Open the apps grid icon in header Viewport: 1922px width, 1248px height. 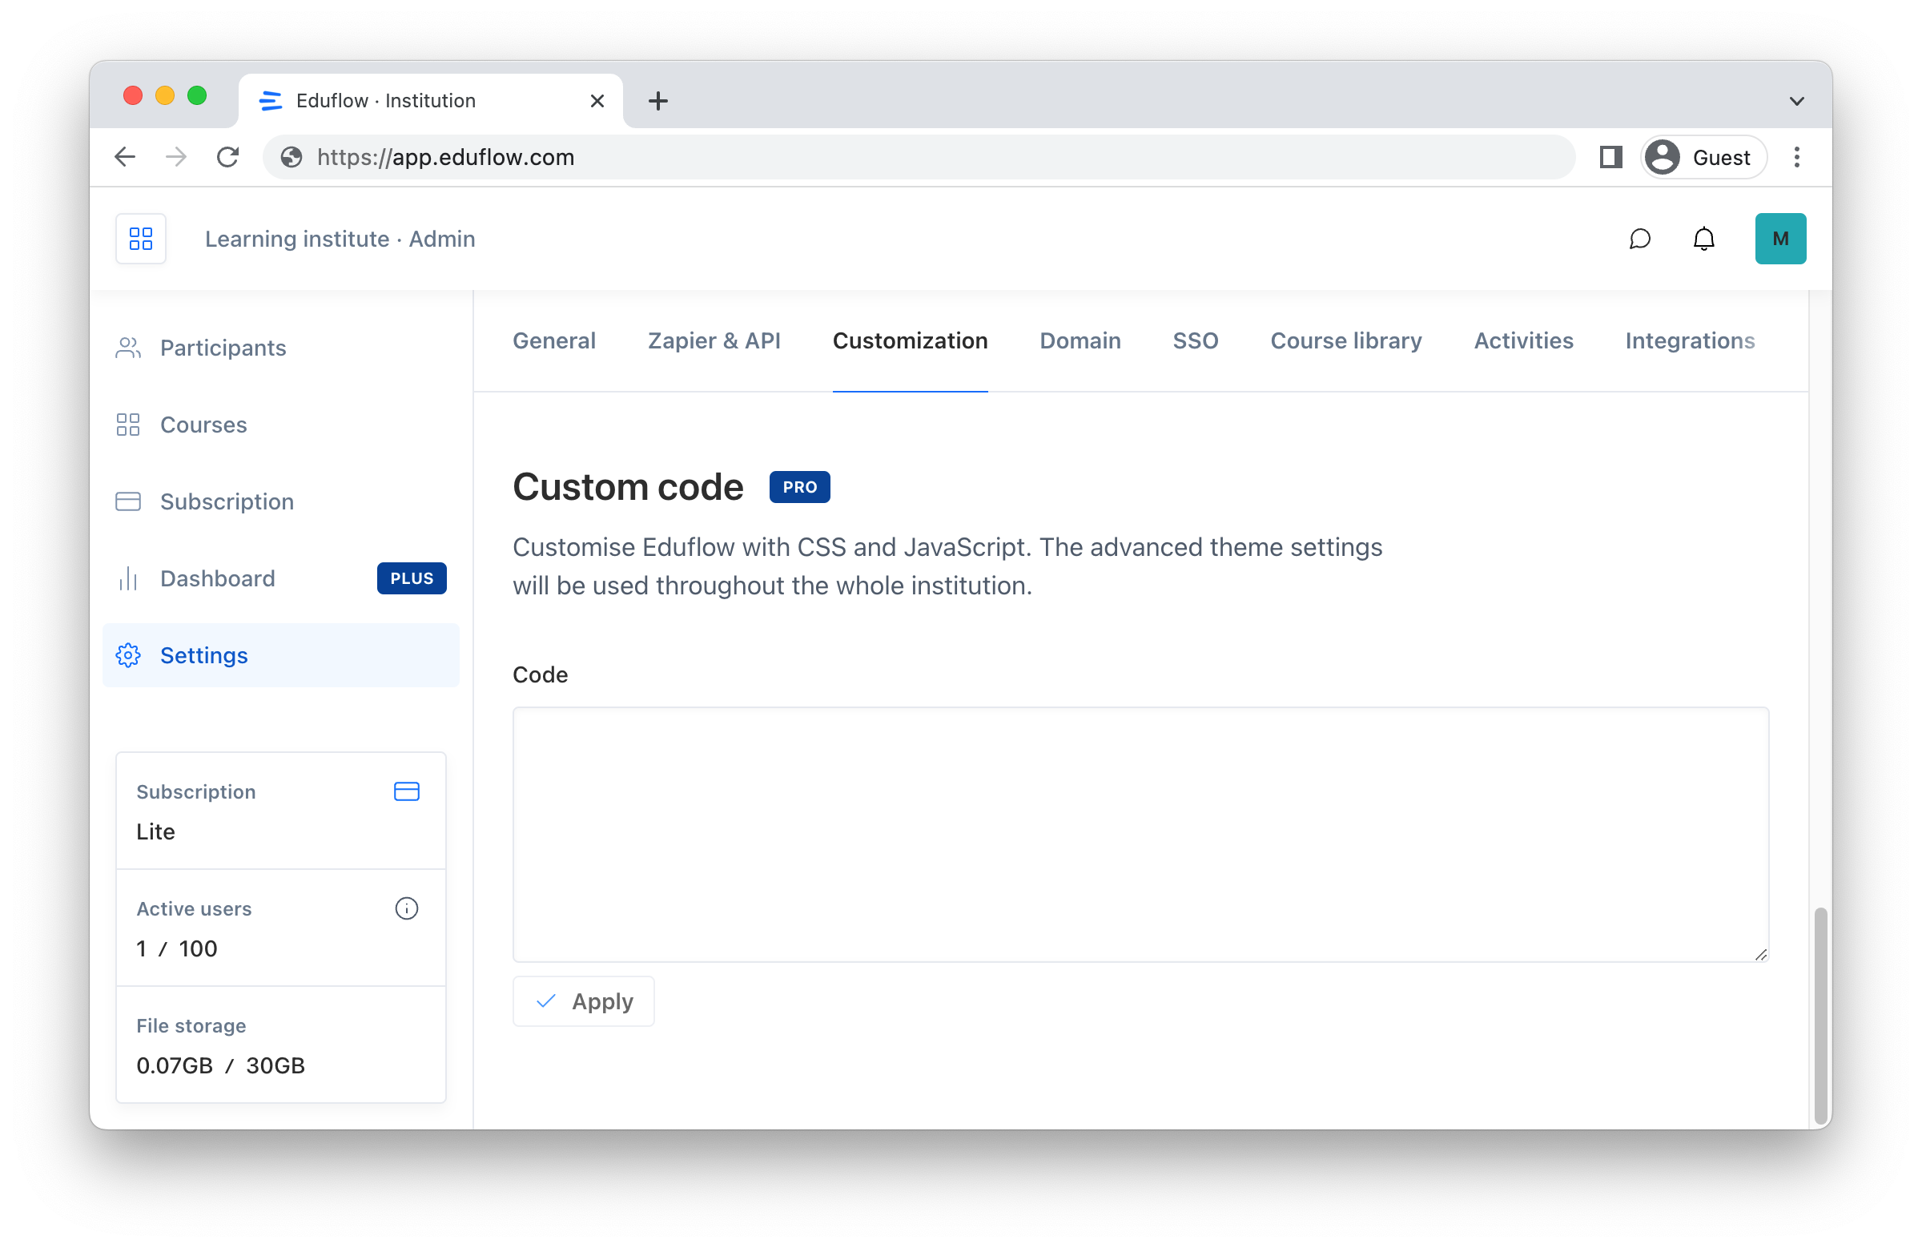click(x=141, y=239)
